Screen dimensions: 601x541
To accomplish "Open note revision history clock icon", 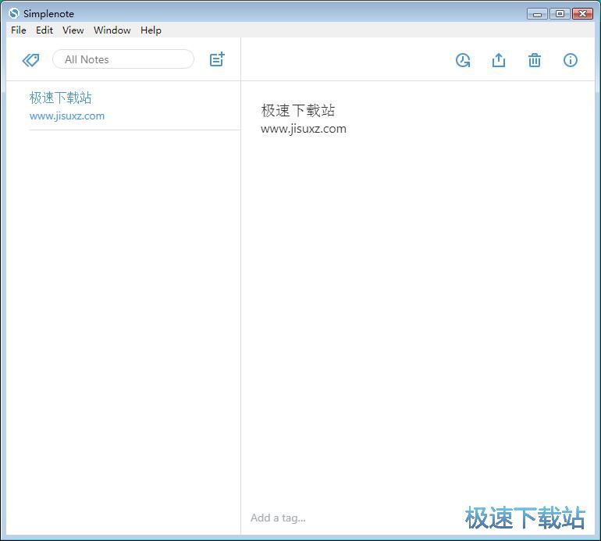I will coord(463,60).
